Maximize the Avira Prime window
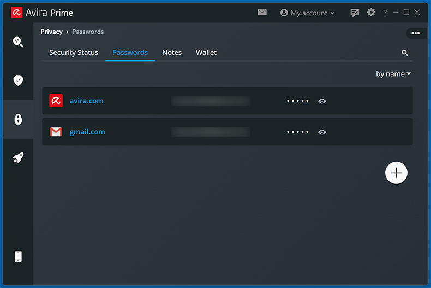This screenshot has height=288, width=431. (x=406, y=13)
